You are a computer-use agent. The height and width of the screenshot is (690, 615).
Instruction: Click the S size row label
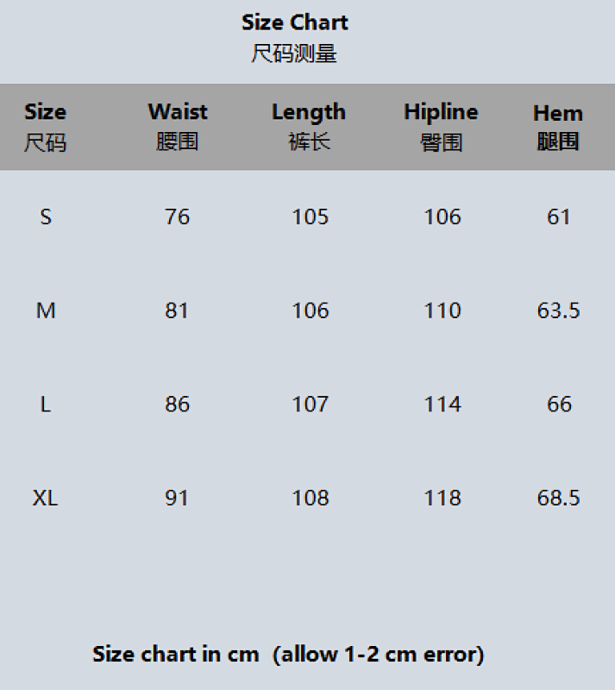pos(46,217)
